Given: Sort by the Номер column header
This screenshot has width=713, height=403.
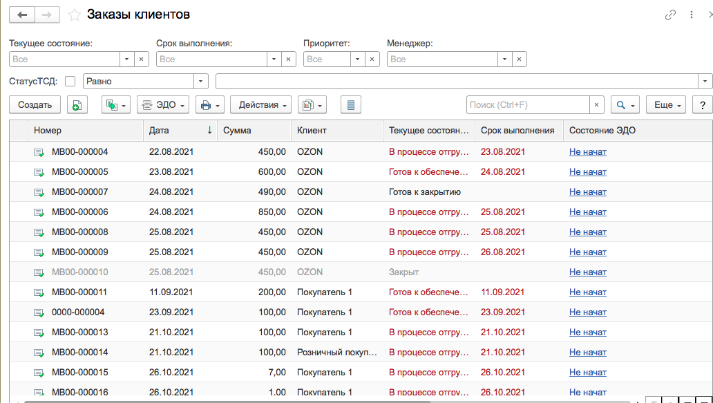Looking at the screenshot, I should [x=86, y=130].
